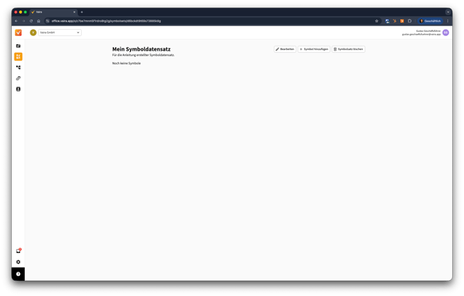Screen dimensions: 464x296
Task: Open the inbox with notification badge
Action: click(18, 251)
